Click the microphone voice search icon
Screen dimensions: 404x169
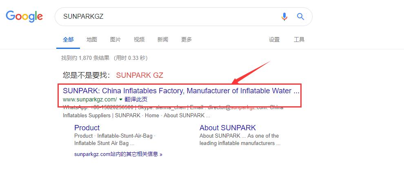tap(284, 17)
